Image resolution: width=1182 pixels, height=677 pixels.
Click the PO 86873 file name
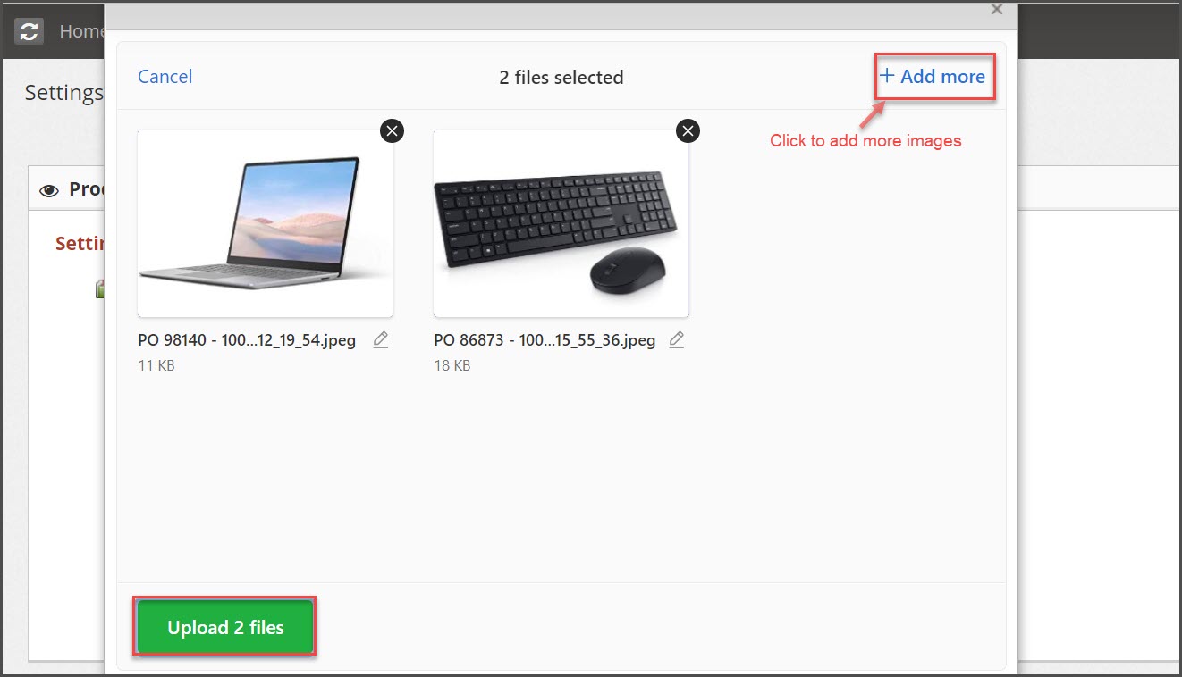545,340
